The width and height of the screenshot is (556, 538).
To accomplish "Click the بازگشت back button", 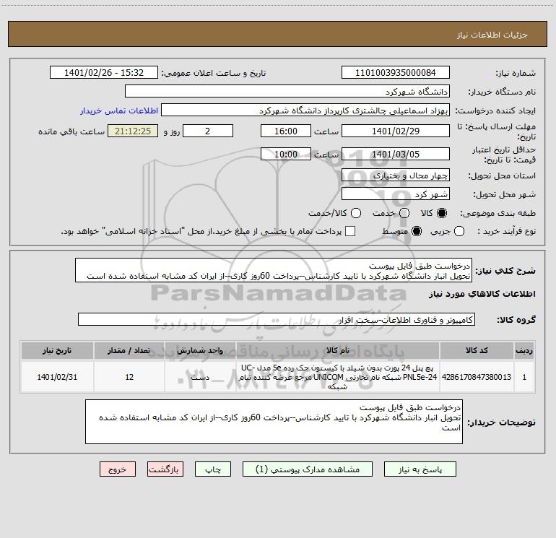I will pyautogui.click(x=165, y=469).
